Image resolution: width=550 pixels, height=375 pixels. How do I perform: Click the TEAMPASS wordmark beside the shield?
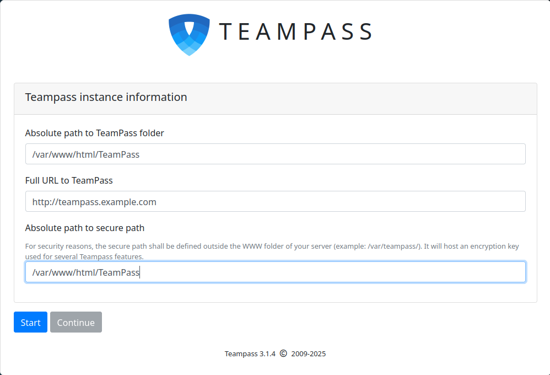295,32
